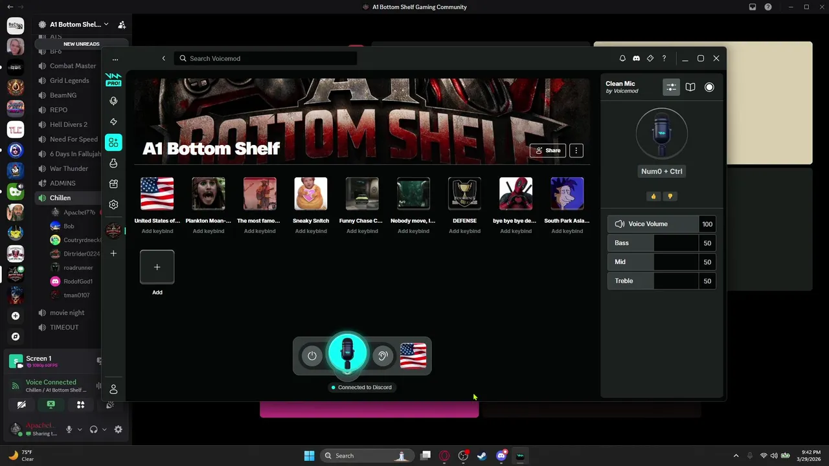Click the Search Voicemod field

click(x=266, y=58)
